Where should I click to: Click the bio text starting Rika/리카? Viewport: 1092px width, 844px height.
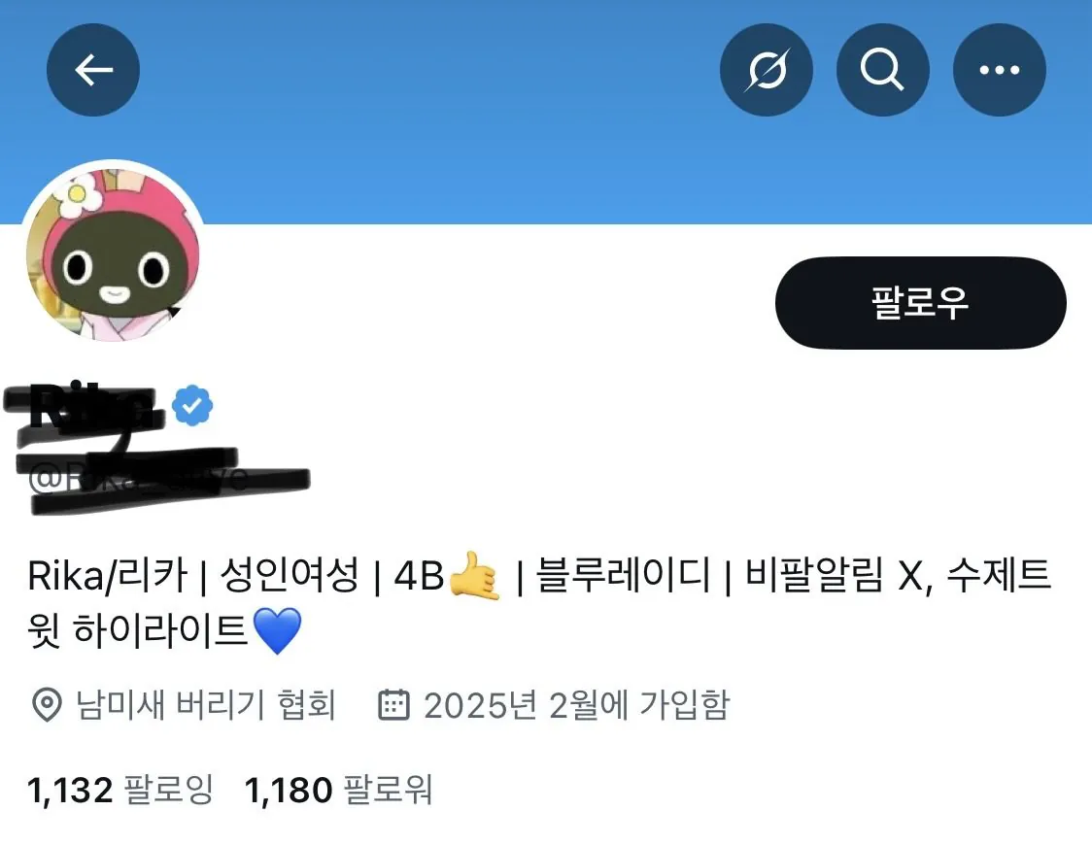pos(538,603)
